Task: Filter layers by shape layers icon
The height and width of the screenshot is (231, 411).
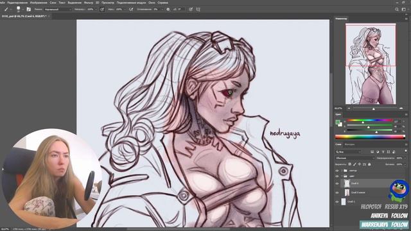Action: click(389, 151)
